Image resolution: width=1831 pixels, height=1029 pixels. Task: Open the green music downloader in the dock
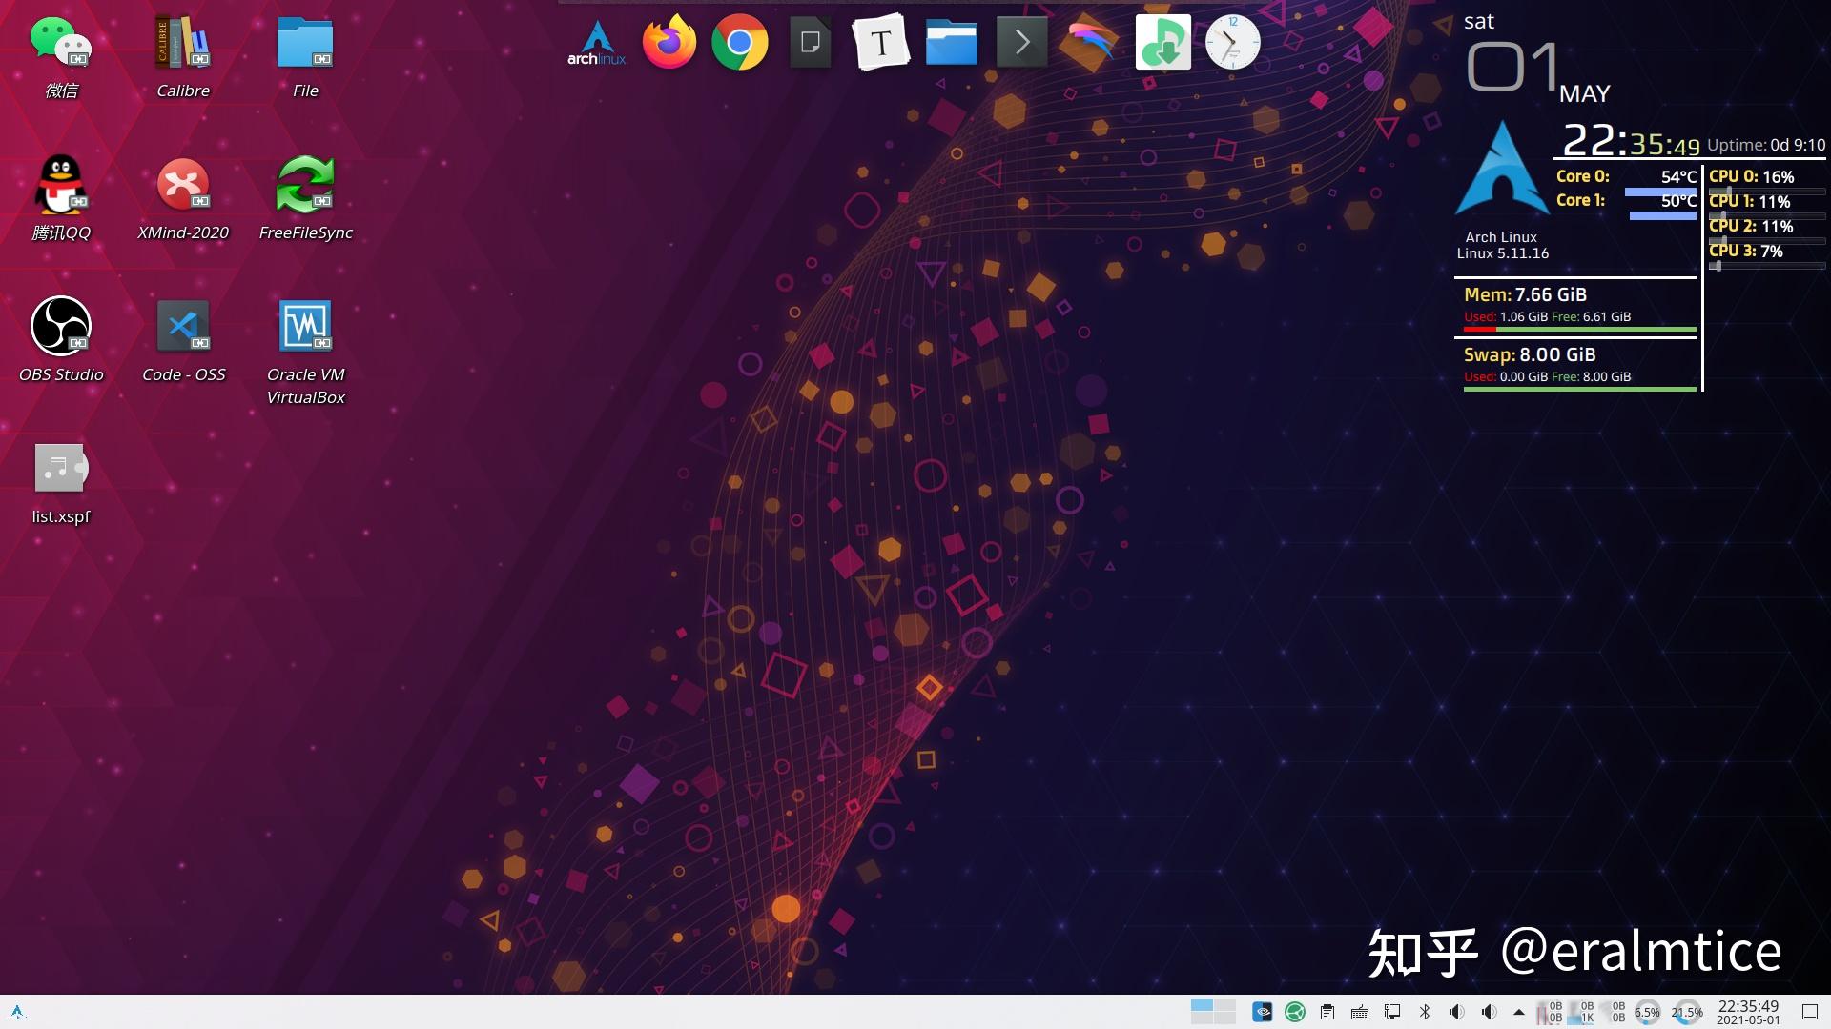[1162, 43]
